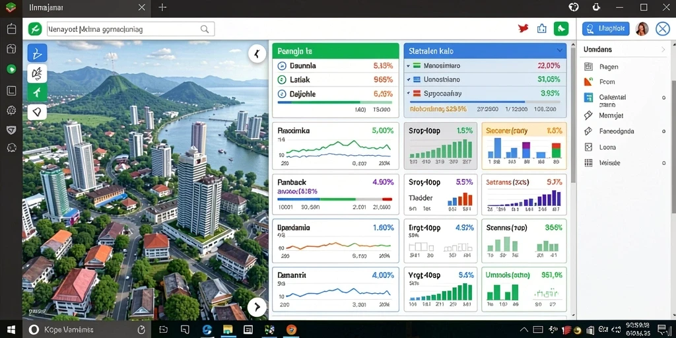Toggle the circle indicator beside Mkisde
Viewport: 676px width, 338px height.
click(x=663, y=163)
